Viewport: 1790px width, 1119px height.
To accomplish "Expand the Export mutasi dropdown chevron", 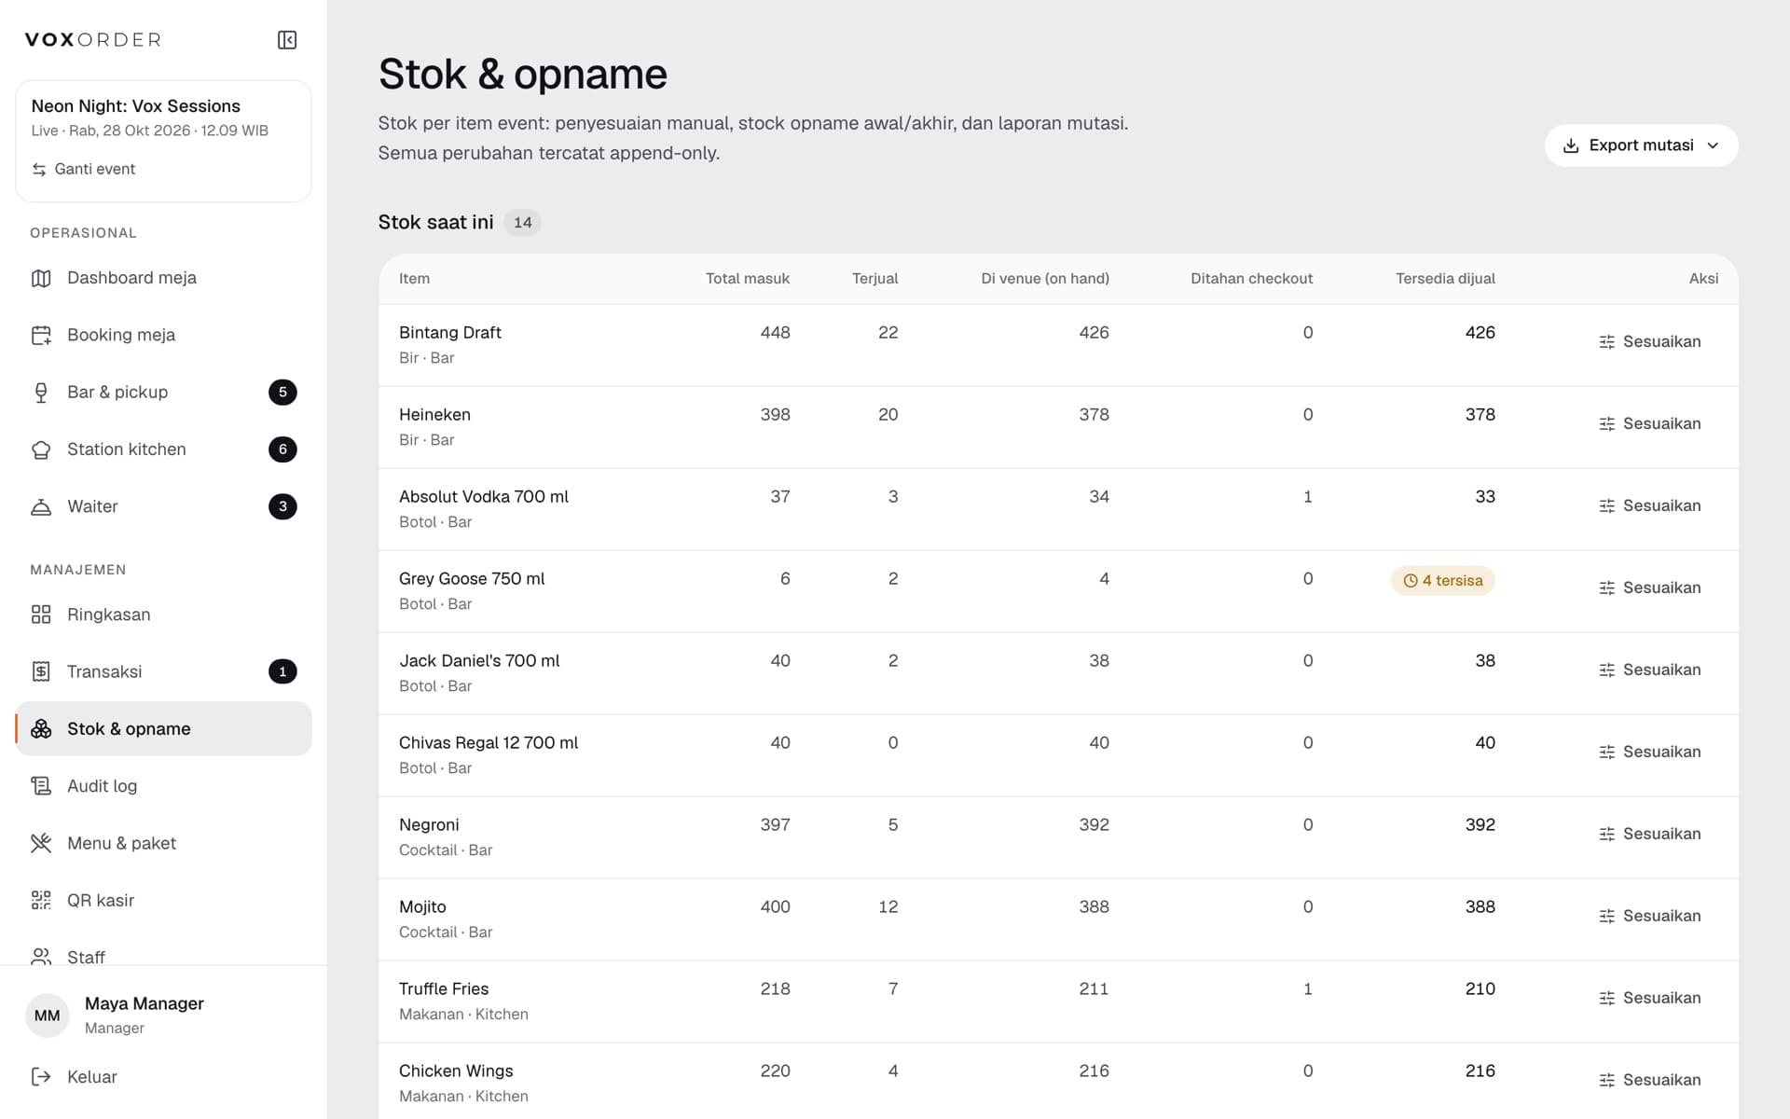I will coord(1713,145).
